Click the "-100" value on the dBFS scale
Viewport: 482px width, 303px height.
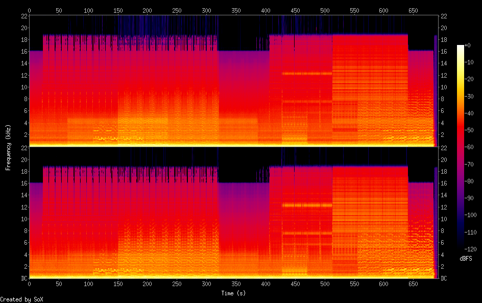click(470, 215)
